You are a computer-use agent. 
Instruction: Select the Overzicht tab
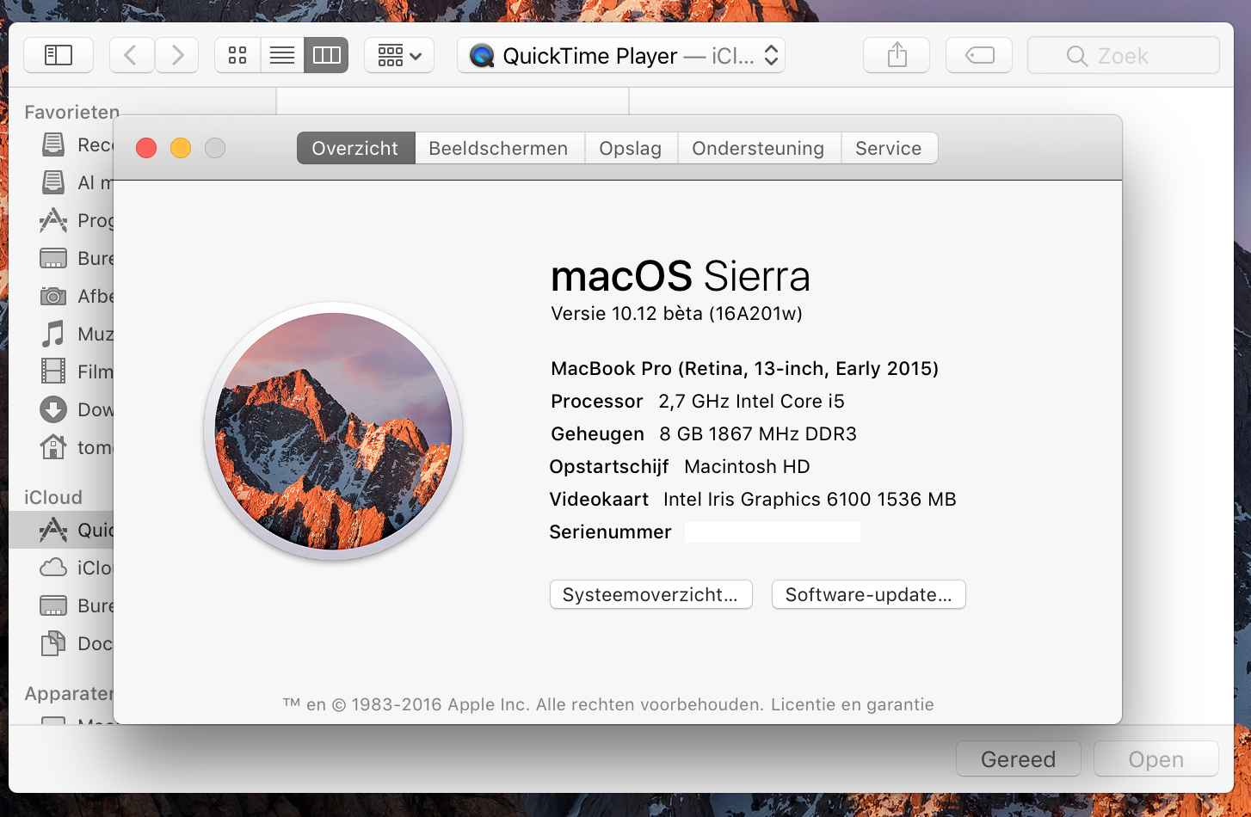pos(355,148)
